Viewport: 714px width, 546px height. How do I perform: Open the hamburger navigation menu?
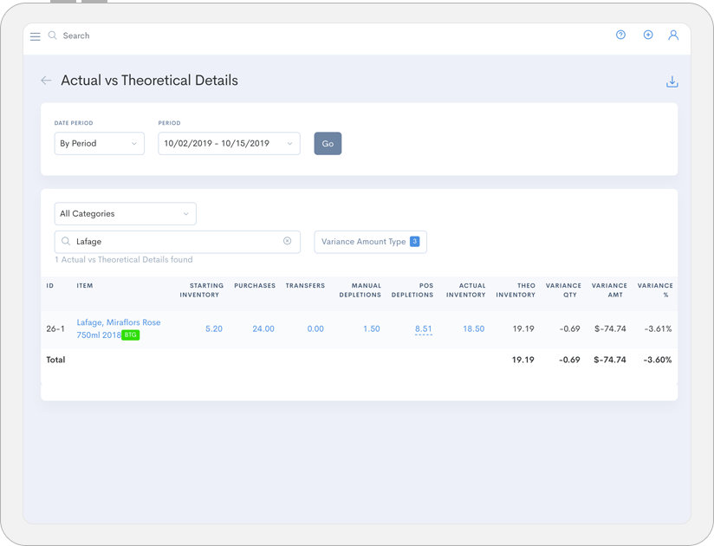[x=35, y=36]
